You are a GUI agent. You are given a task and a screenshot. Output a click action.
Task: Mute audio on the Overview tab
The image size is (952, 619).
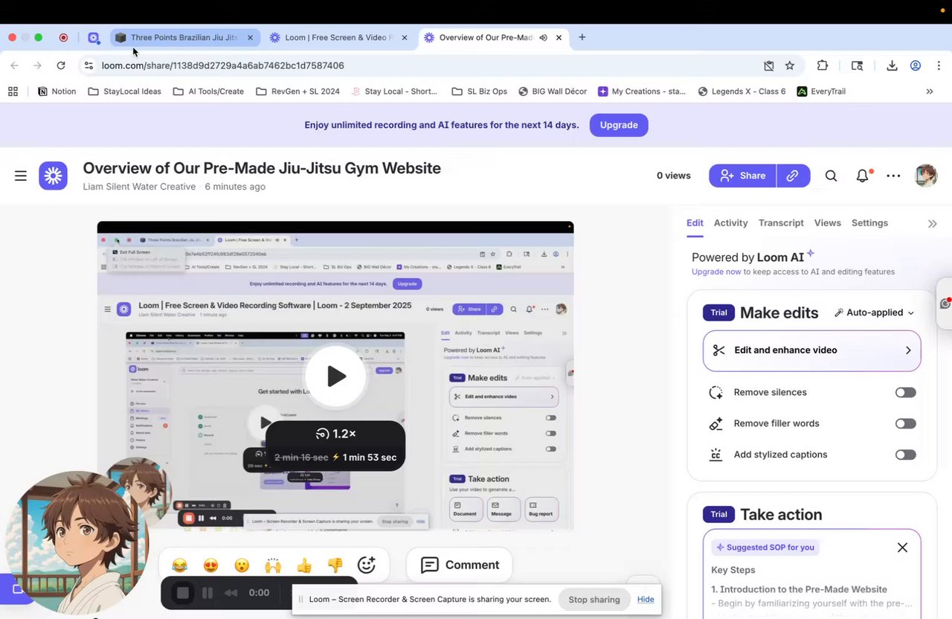(x=543, y=37)
